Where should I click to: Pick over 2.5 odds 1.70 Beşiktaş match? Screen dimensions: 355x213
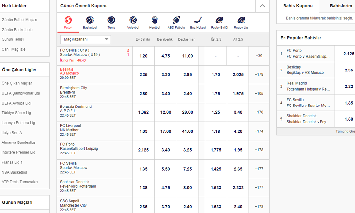click(216, 74)
